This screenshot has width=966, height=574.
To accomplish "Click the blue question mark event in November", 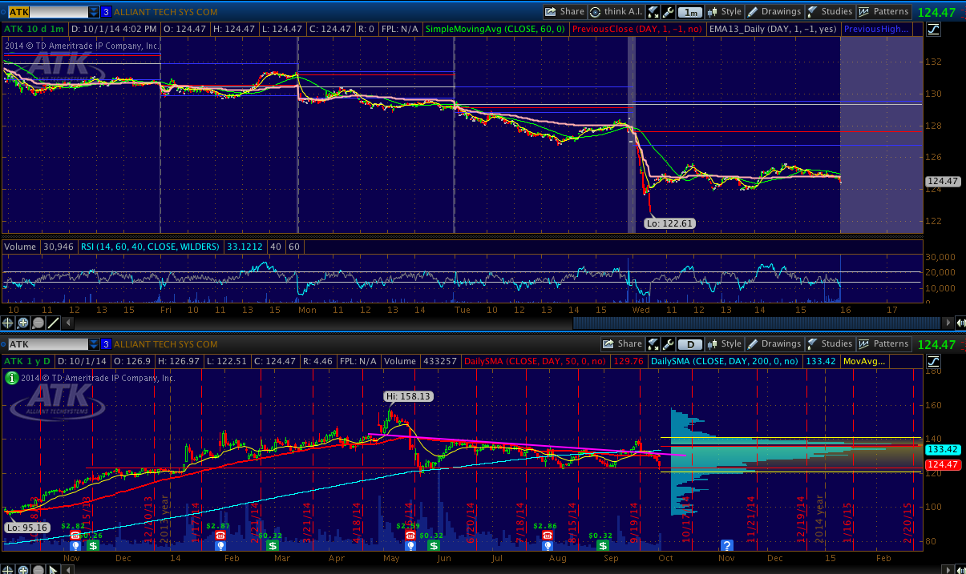I will pos(727,545).
